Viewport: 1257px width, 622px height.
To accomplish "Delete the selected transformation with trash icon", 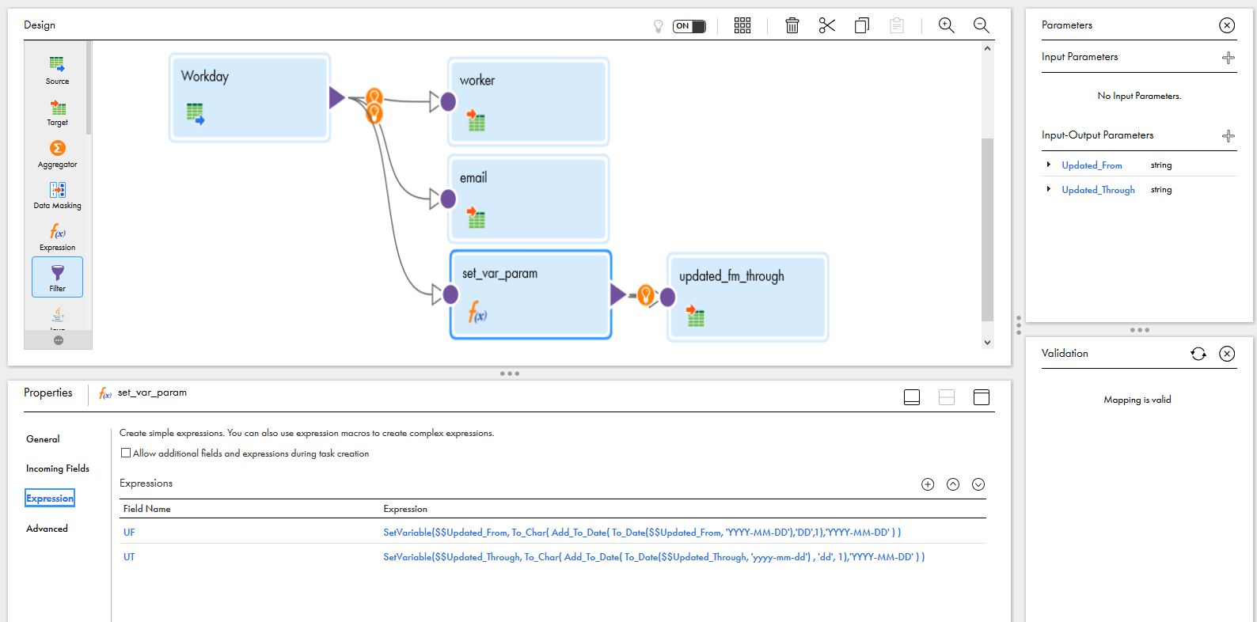I will [792, 25].
